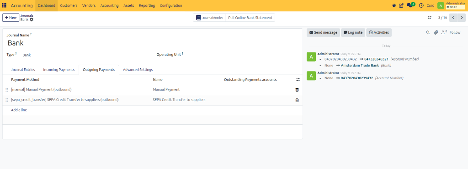
Task: Grab drag handle of SEPA Credit Transfer row
Action: tap(6, 100)
